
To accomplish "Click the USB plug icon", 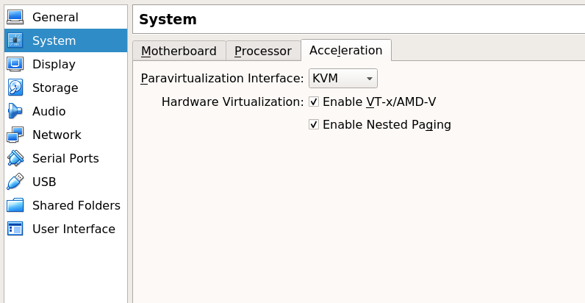I will coord(15,182).
